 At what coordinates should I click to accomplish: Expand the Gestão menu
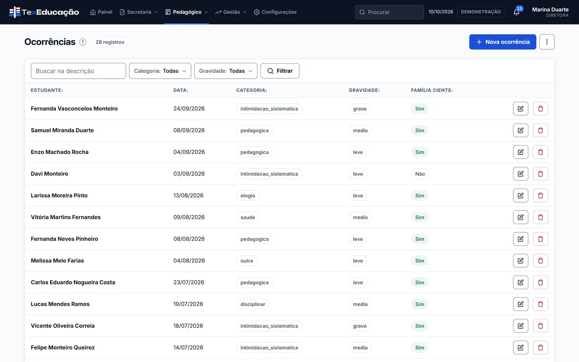coord(231,12)
